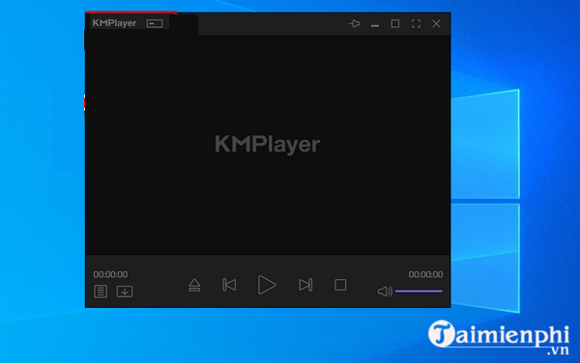Click the elapsed time 00:00:00 on the left
Image resolution: width=580 pixels, height=363 pixels.
coord(110,274)
